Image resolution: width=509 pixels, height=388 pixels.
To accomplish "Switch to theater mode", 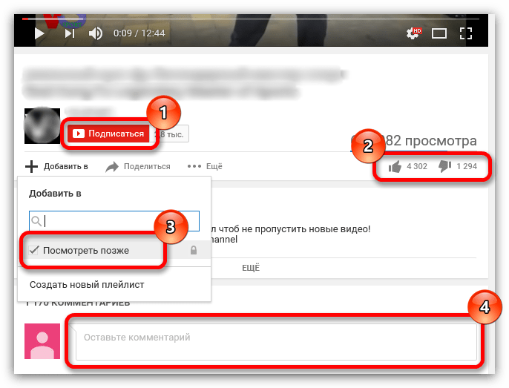I will tap(439, 33).
